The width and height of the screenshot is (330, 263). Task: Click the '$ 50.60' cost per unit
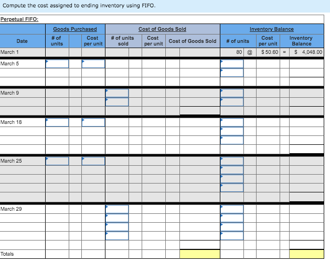pos(270,52)
